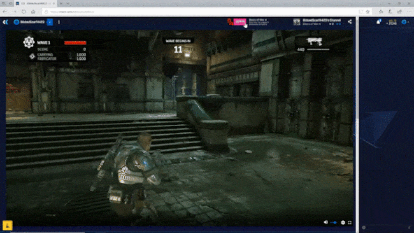Open the vertical three-dot channel menu
The width and height of the screenshot is (414, 233).
click(59, 22)
